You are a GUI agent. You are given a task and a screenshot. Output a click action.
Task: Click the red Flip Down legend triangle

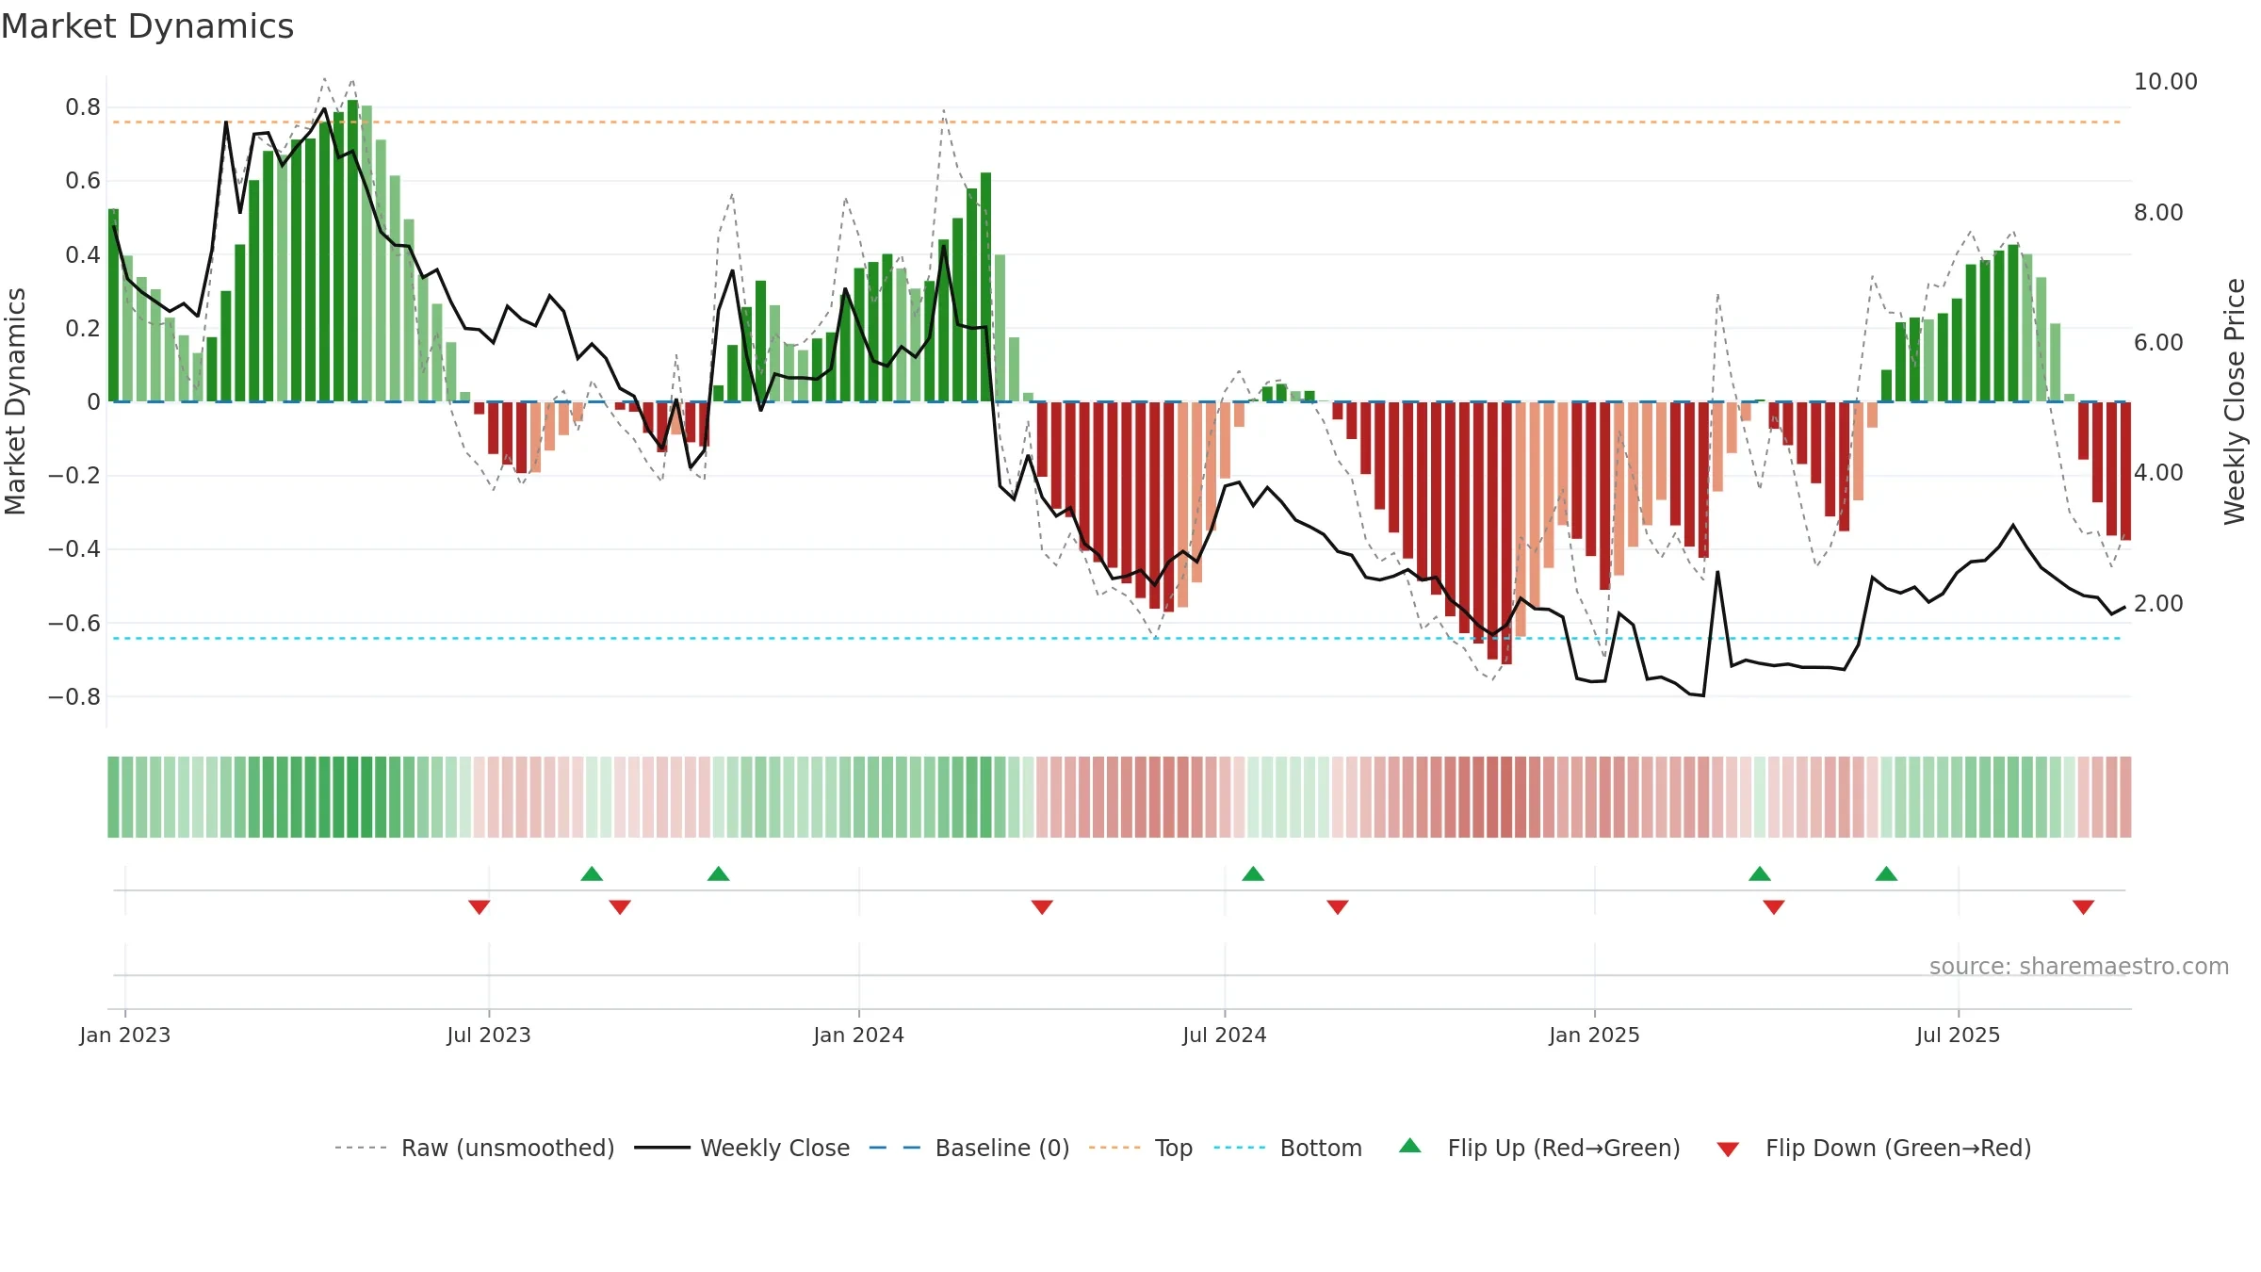[1728, 1150]
